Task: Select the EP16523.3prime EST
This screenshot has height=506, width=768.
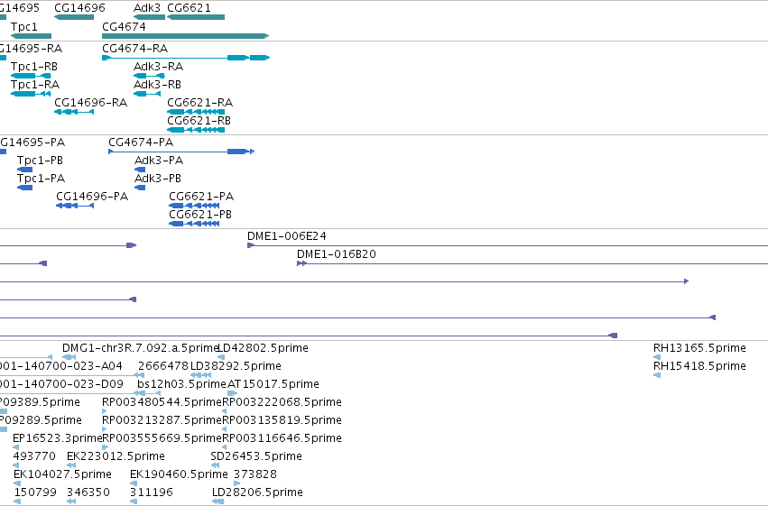Action: [15, 447]
